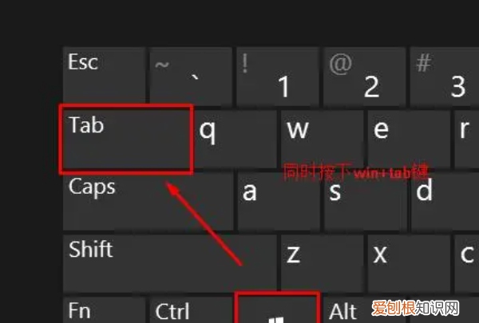The height and width of the screenshot is (323, 479).
Task: Tap the tilde backtick key
Action: point(191,75)
